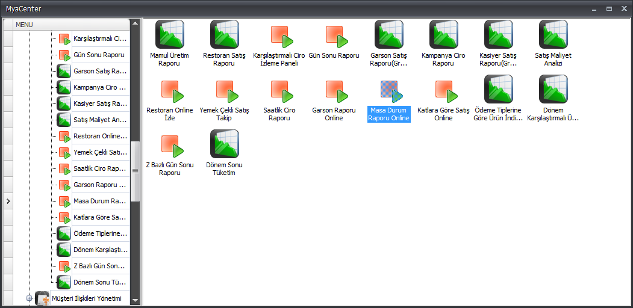Open Kasiyer Satış Raporu(Gr…) large icon
Viewport: 633px width, 308px height.
click(x=499, y=34)
